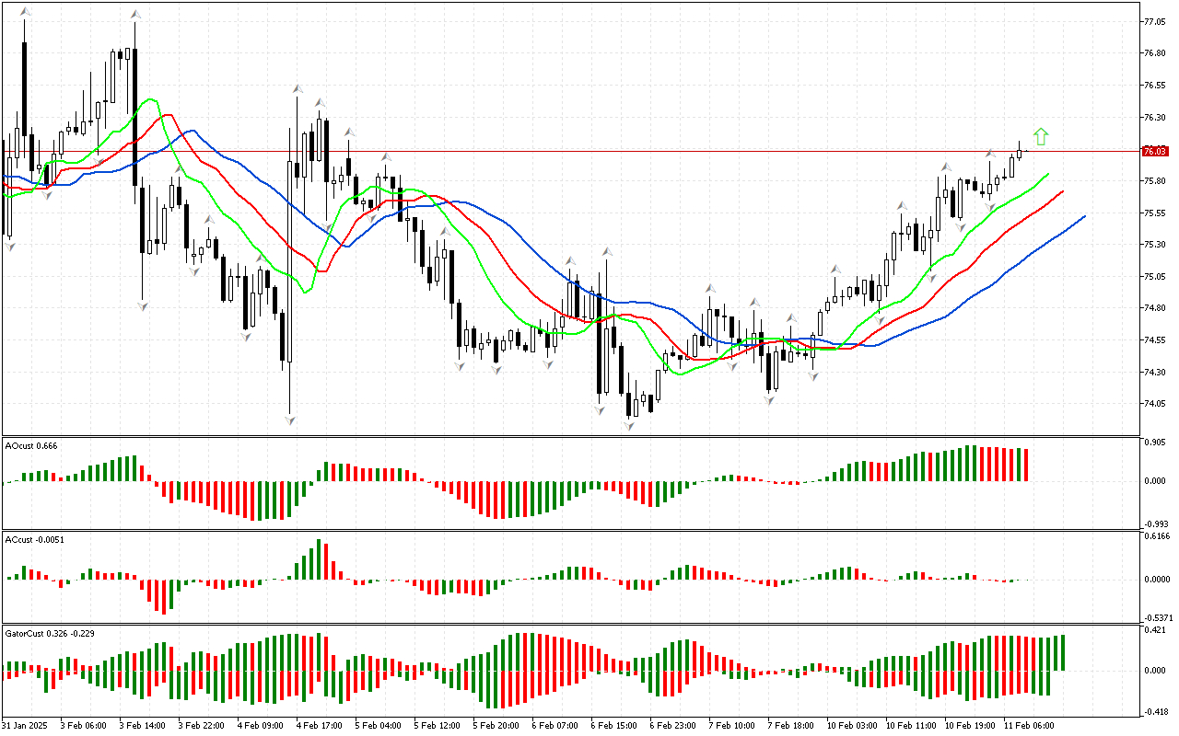Click the 5 Feb 12:00 time label
The width and height of the screenshot is (1179, 736).
(x=438, y=726)
